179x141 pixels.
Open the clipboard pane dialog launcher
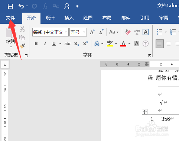(x=26, y=56)
